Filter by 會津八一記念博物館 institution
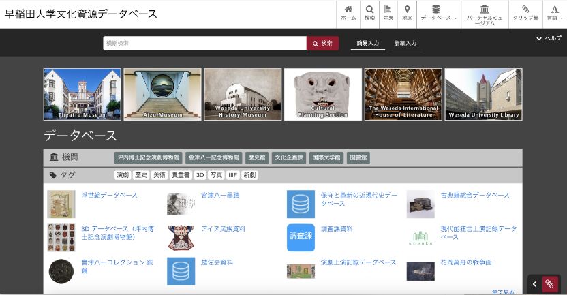 tap(214, 157)
